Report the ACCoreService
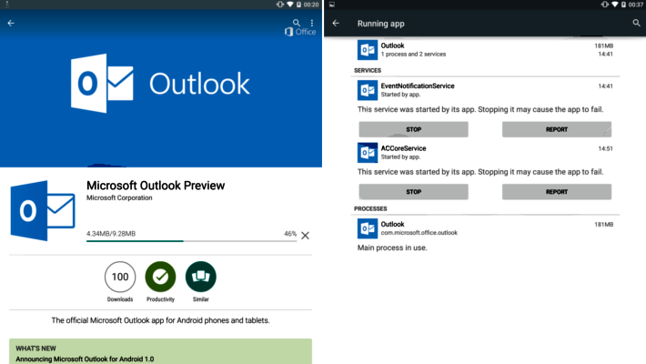646x364 pixels. tap(557, 192)
